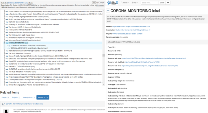Select The Study of Health in Pomerania-COVID row
The height and width of the screenshot is (113, 208).
click(x=22, y=72)
